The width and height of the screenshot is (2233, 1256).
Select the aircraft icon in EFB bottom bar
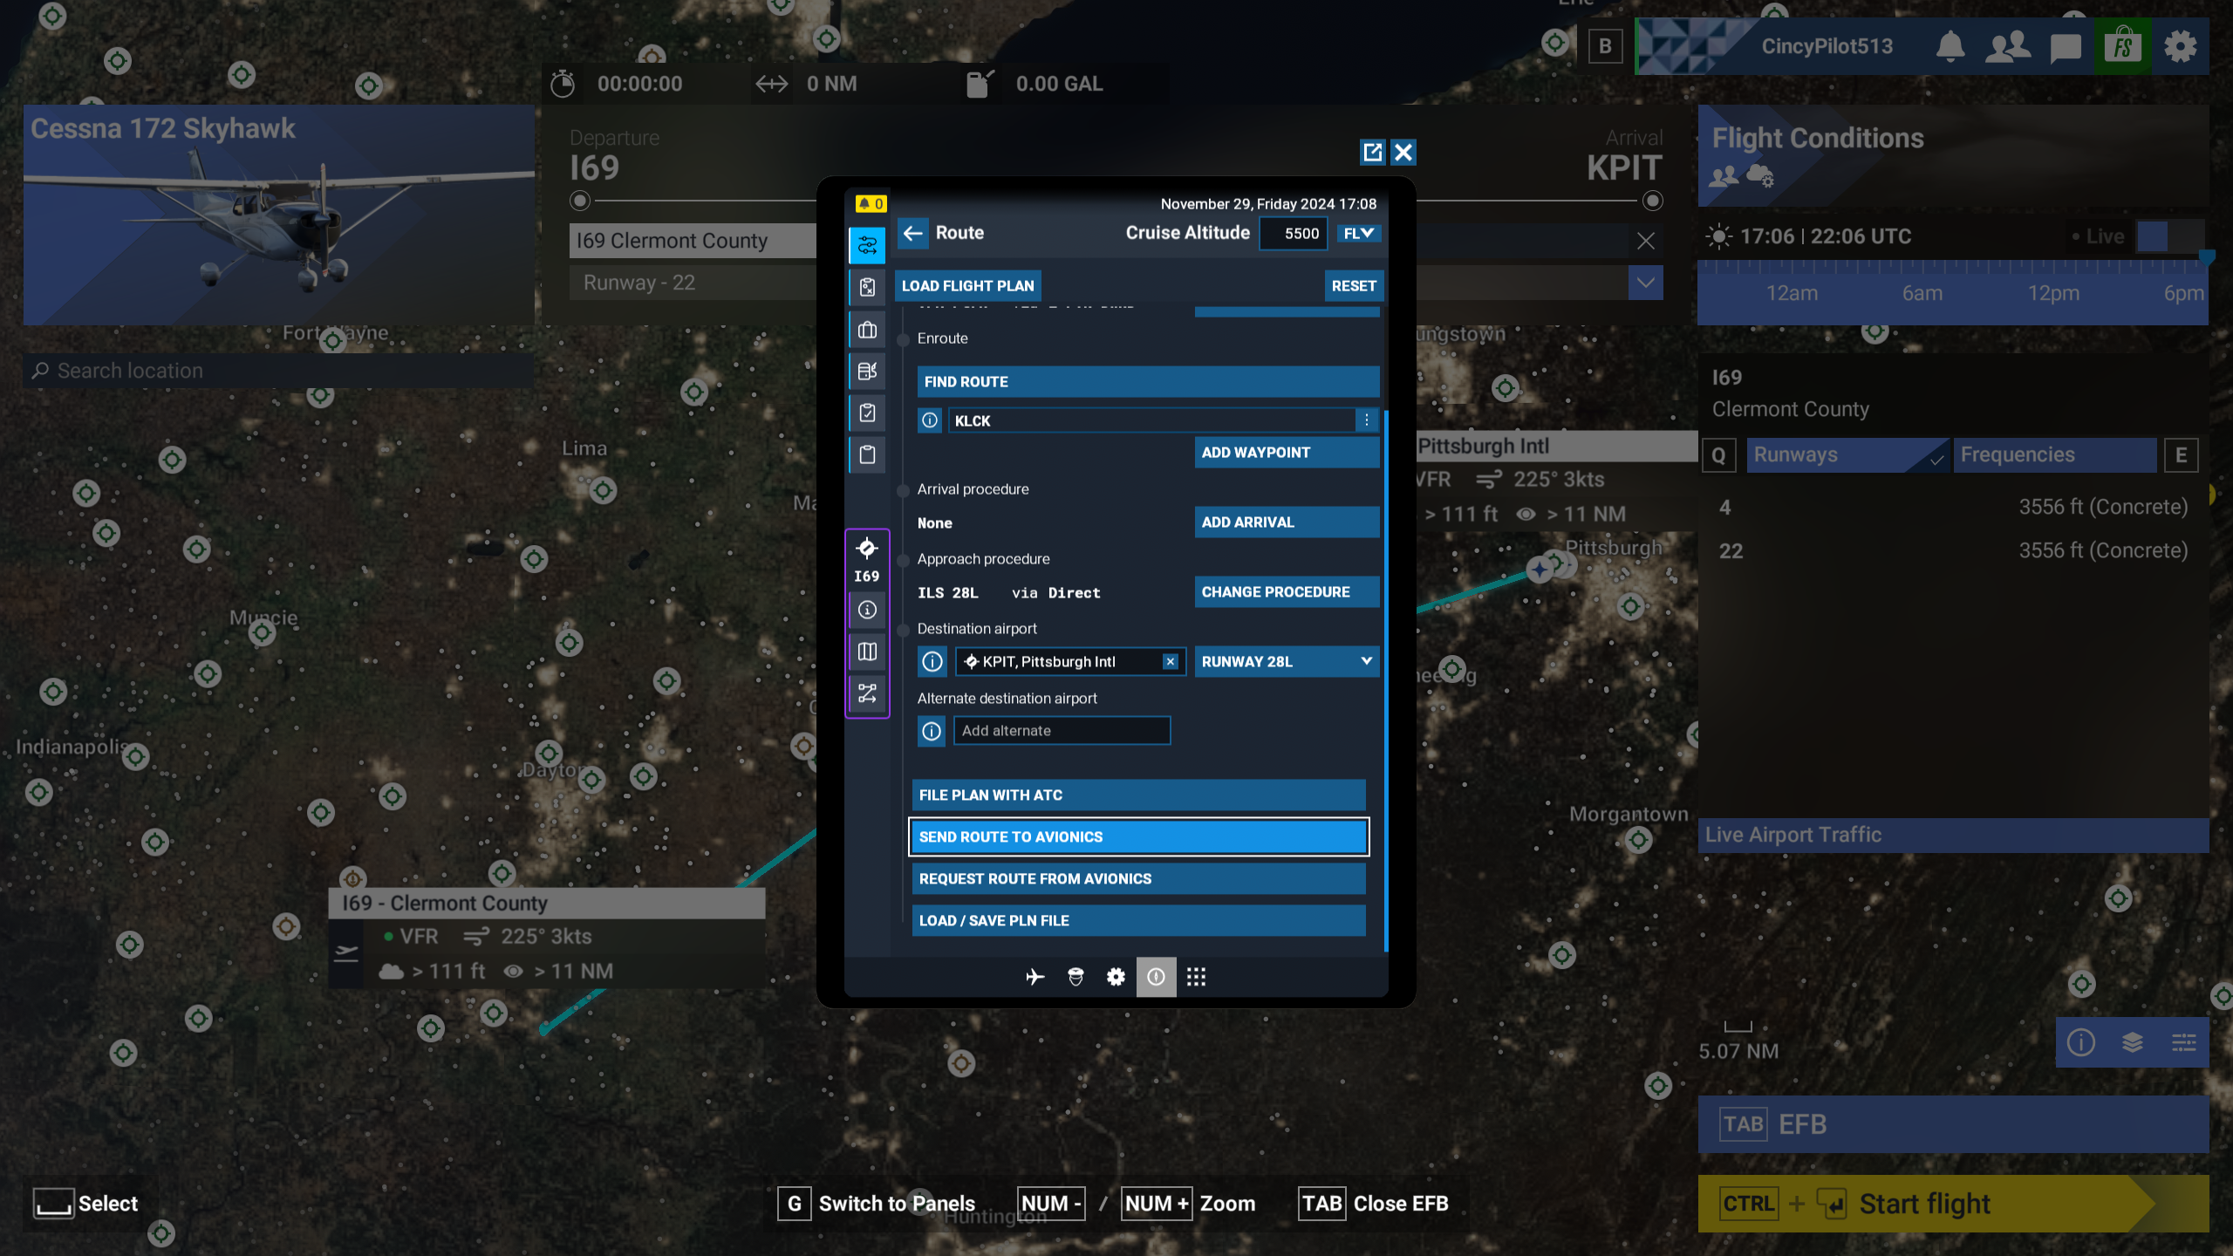[1035, 977]
